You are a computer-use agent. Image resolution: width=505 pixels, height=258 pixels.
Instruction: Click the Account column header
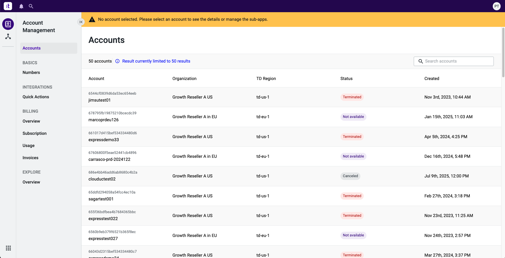(x=96, y=79)
